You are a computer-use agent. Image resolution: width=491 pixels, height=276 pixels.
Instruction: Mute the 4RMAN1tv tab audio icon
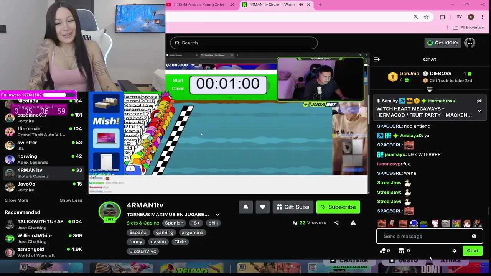tap(301, 5)
